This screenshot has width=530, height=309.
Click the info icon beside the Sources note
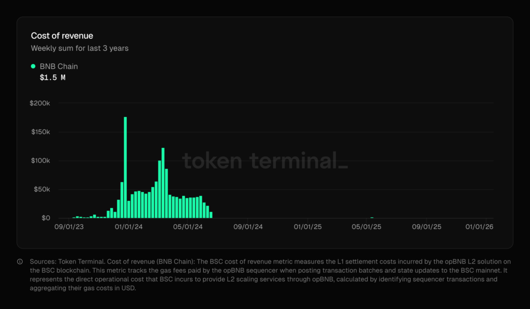pyautogui.click(x=20, y=261)
